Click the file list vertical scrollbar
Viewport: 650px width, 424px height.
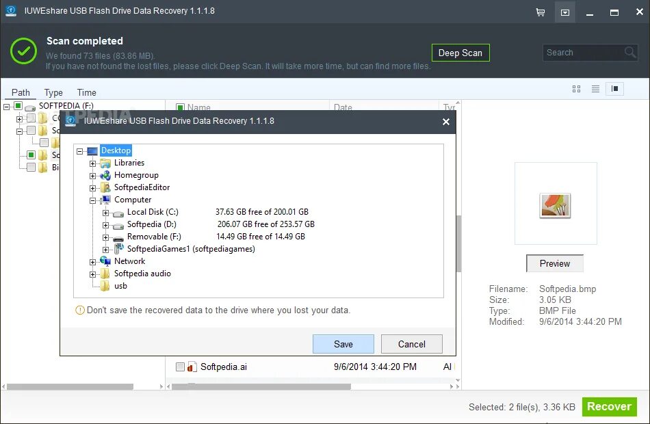pos(458,243)
